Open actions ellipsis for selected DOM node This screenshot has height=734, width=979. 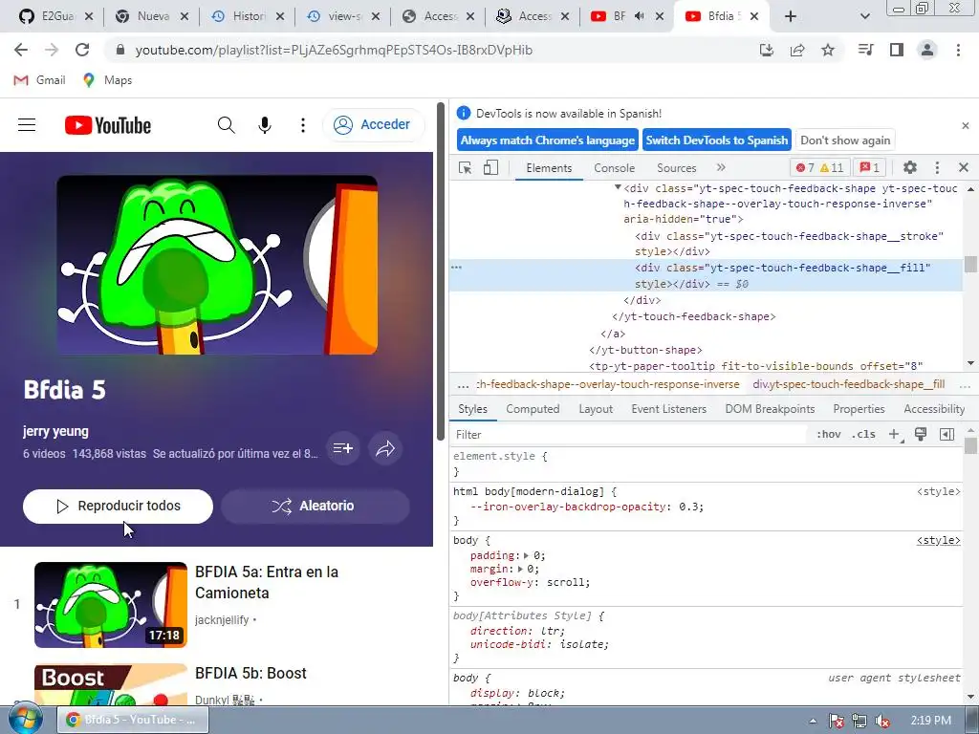click(x=456, y=268)
